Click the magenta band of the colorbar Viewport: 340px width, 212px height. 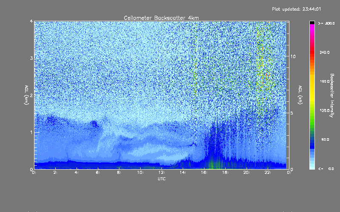coord(312,28)
